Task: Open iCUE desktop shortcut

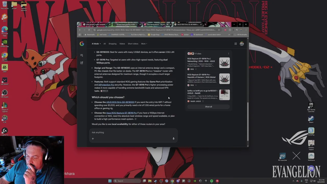Action: click(5, 119)
